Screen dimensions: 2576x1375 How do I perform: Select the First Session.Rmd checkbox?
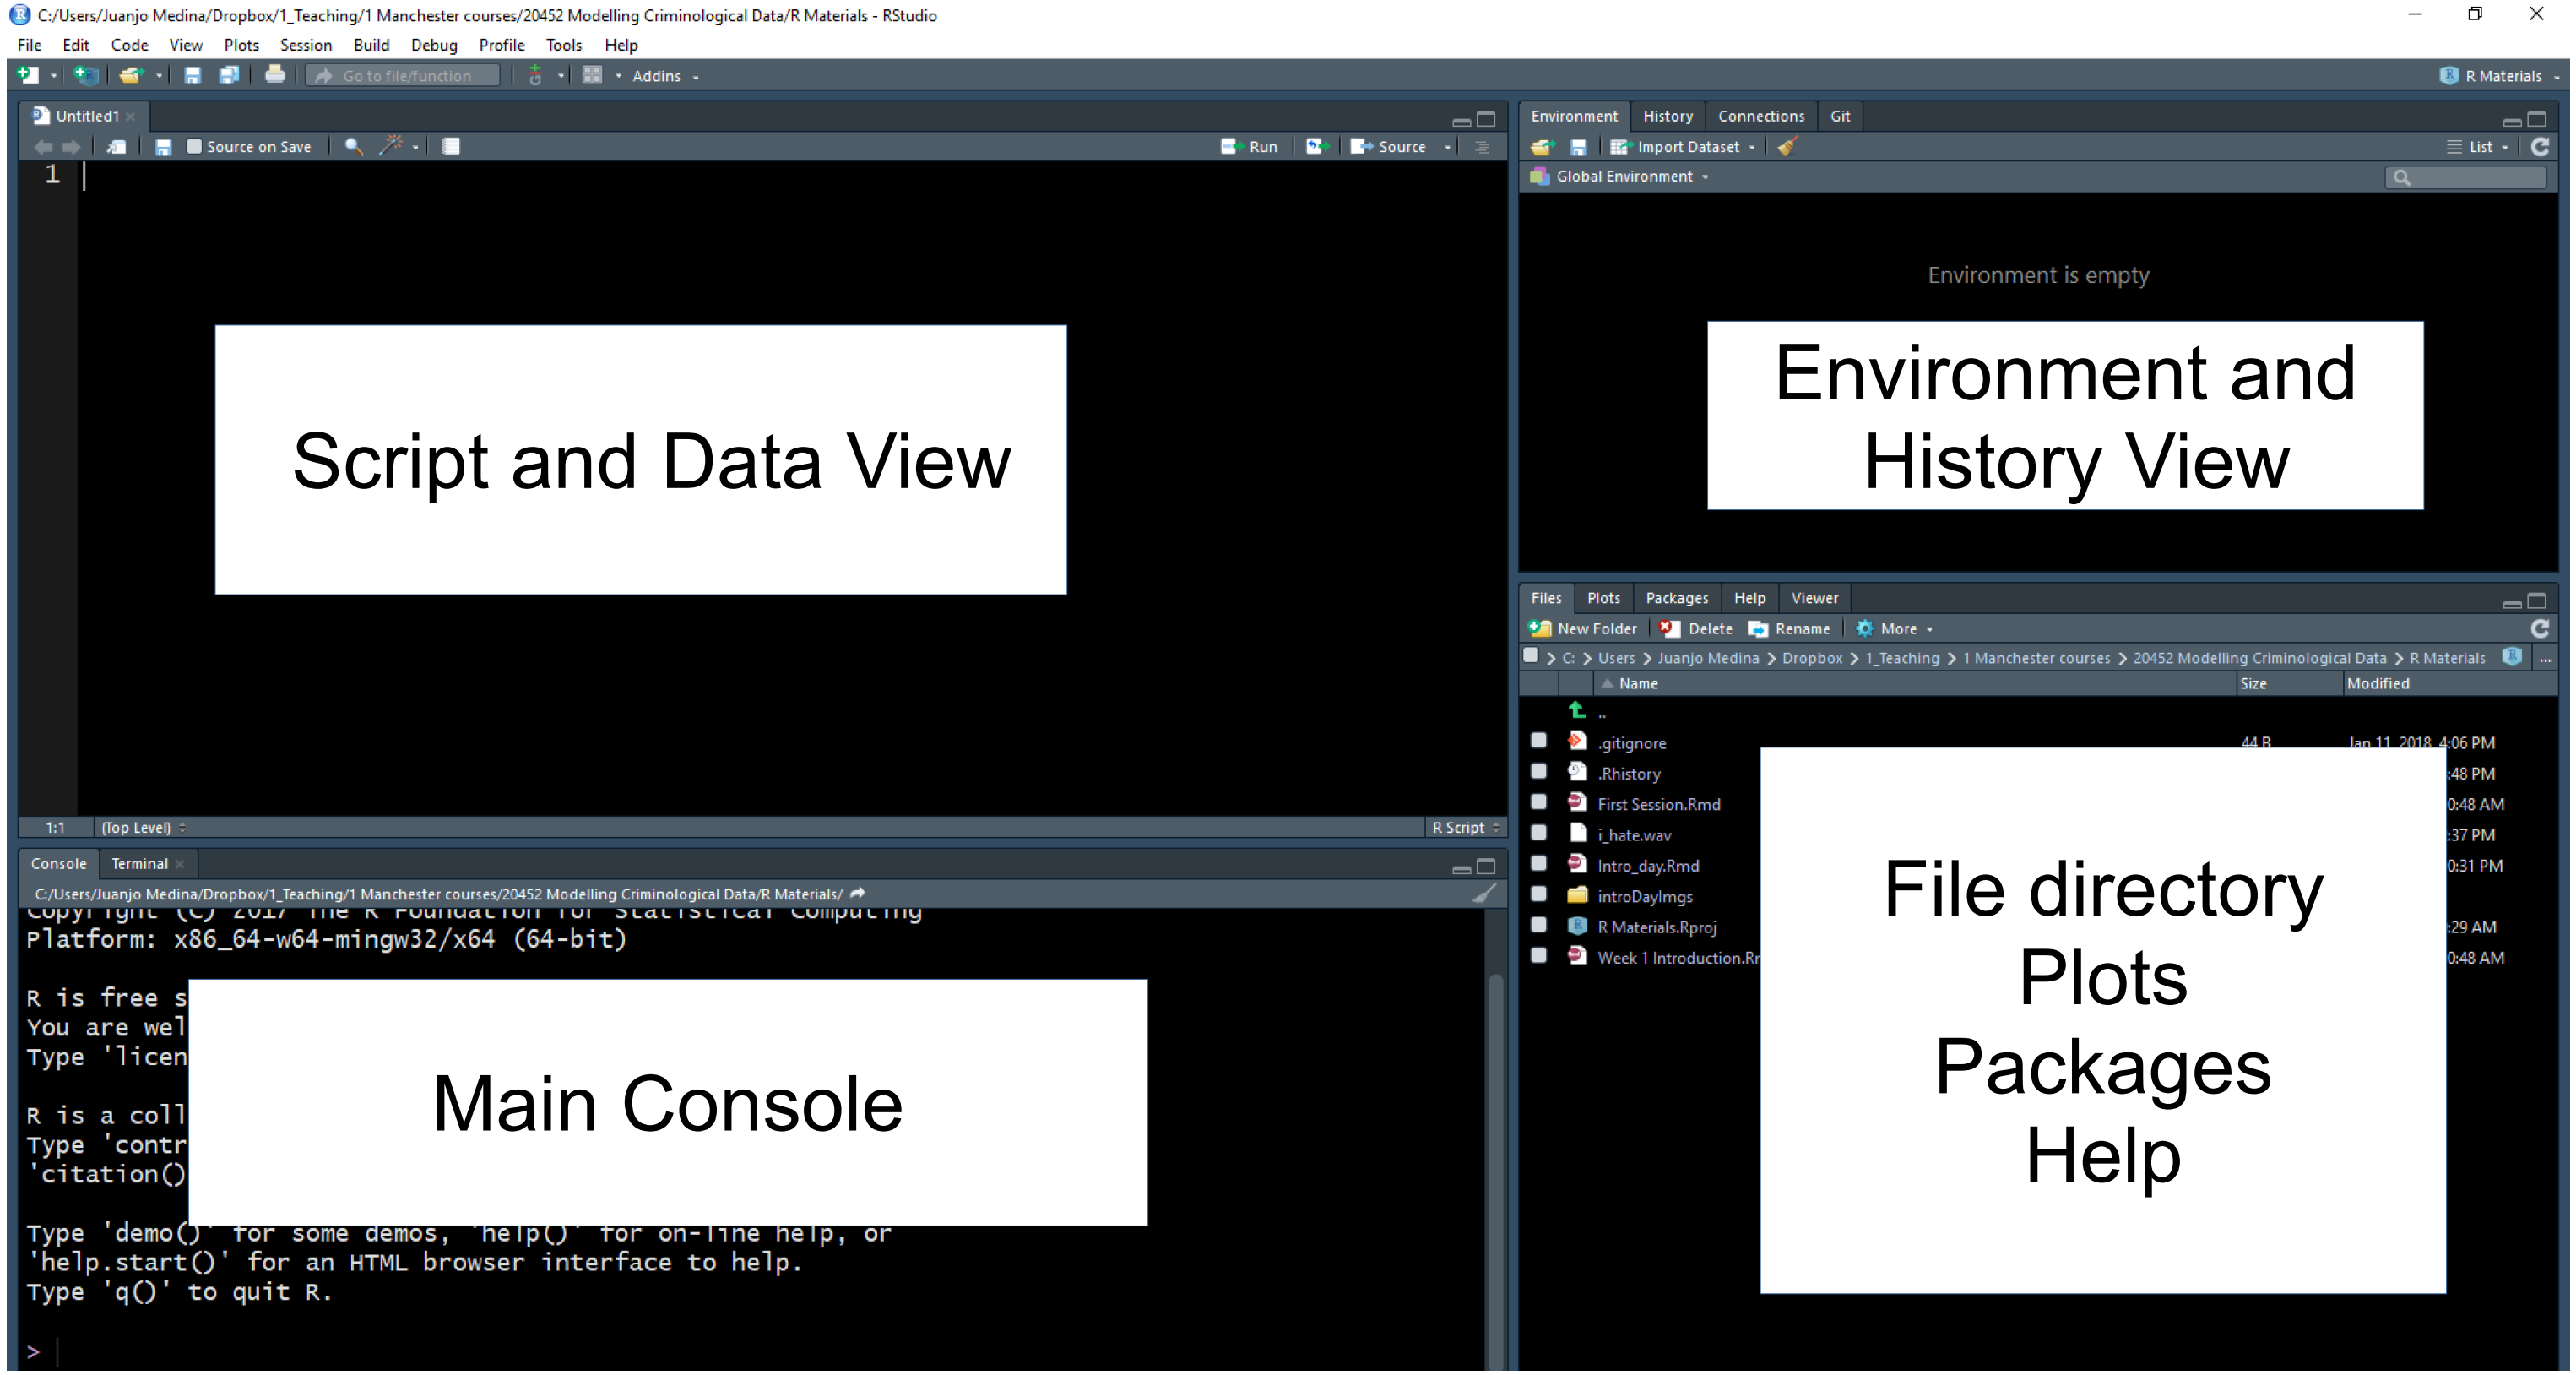1538,802
